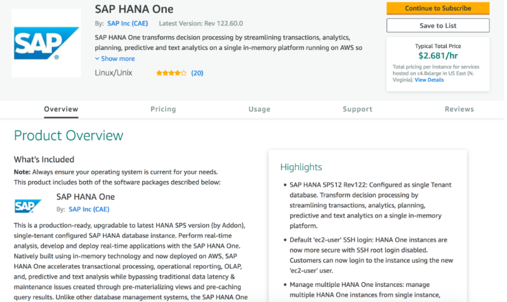The height and width of the screenshot is (302, 507).
Task: Click the Product Overview section heading
Action: tap(69, 135)
